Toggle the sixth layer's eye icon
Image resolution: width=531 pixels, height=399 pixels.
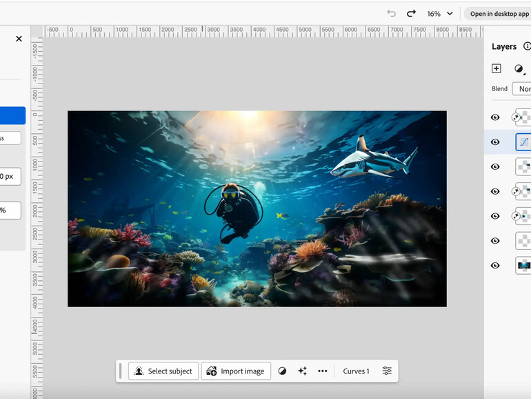(x=495, y=241)
